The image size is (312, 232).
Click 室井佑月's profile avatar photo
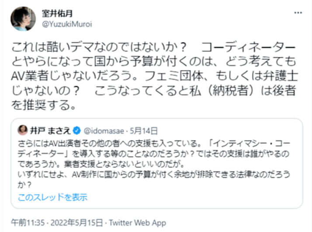point(23,19)
